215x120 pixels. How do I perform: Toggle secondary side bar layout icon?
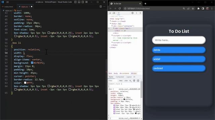pyautogui.click(x=83, y=2)
